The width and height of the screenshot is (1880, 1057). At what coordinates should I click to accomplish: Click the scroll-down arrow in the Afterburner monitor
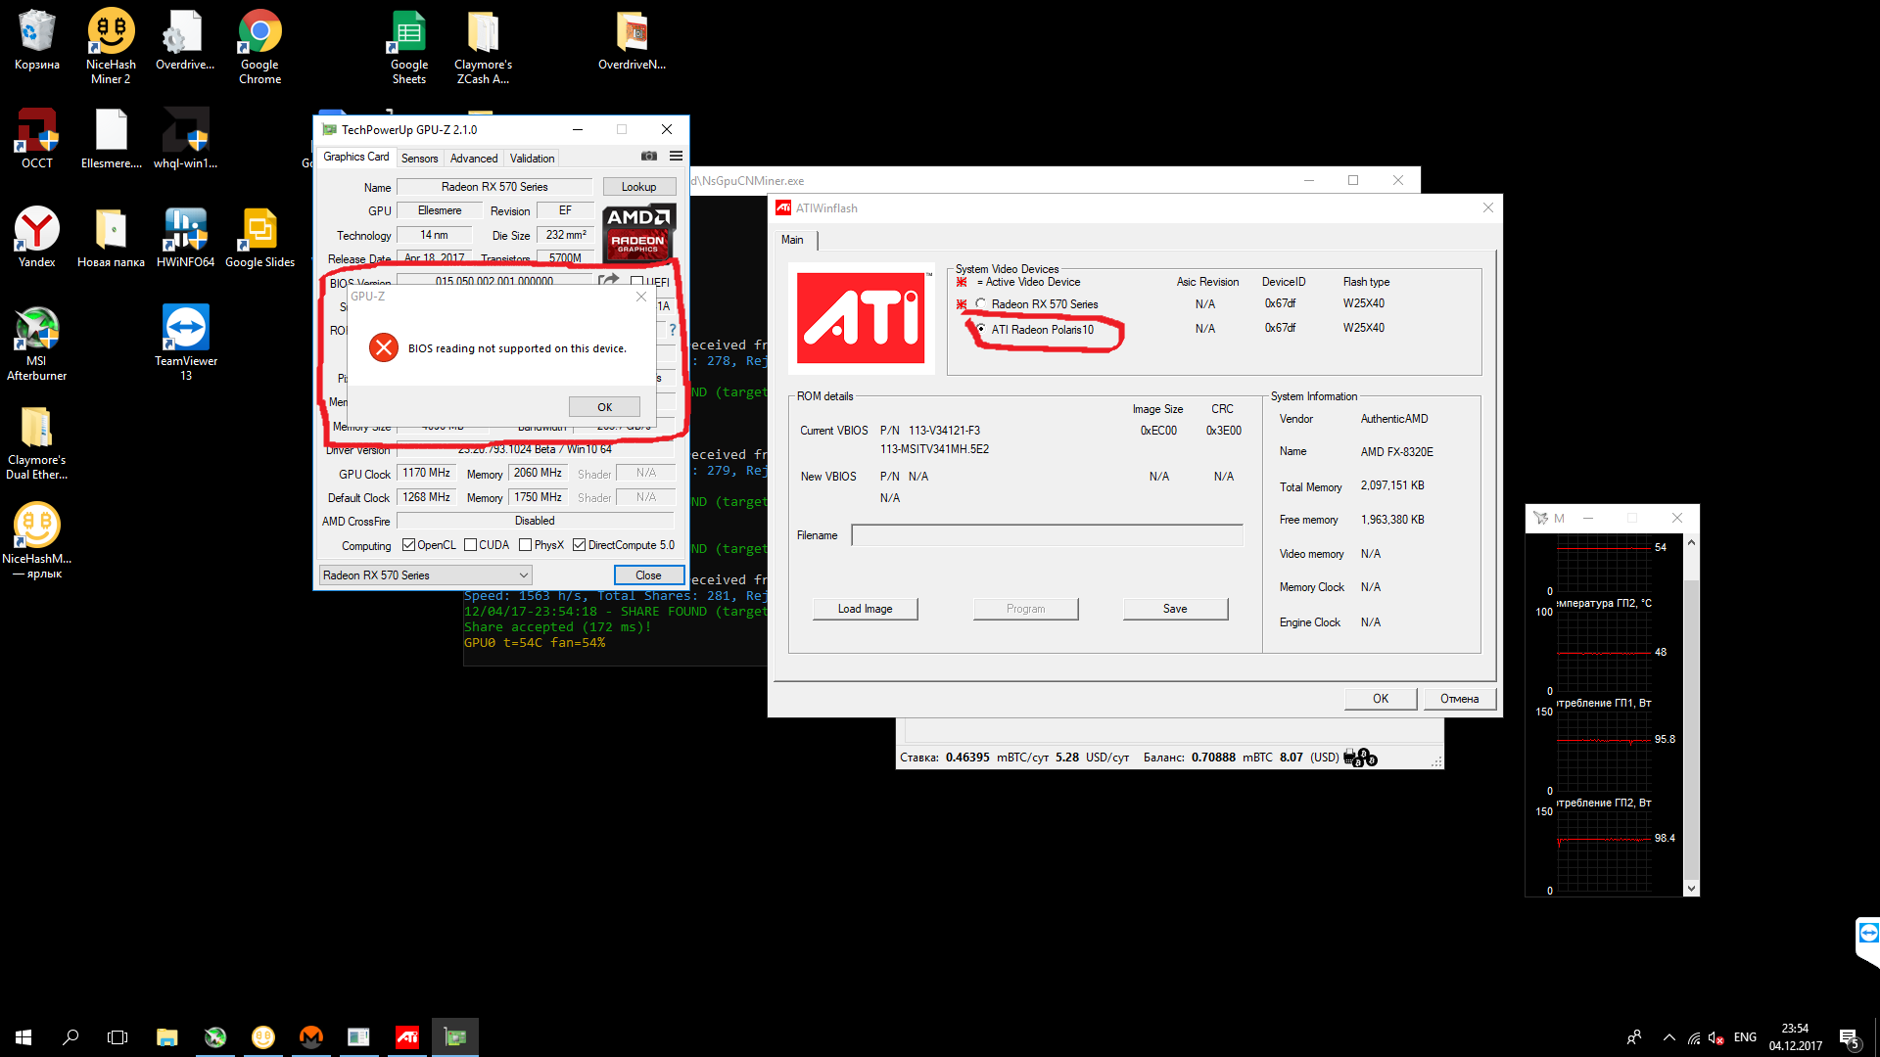click(1691, 889)
